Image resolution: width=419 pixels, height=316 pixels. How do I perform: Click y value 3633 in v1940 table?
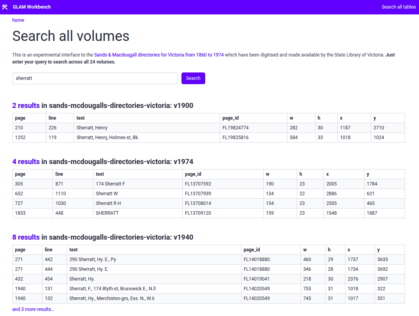pos(390,260)
